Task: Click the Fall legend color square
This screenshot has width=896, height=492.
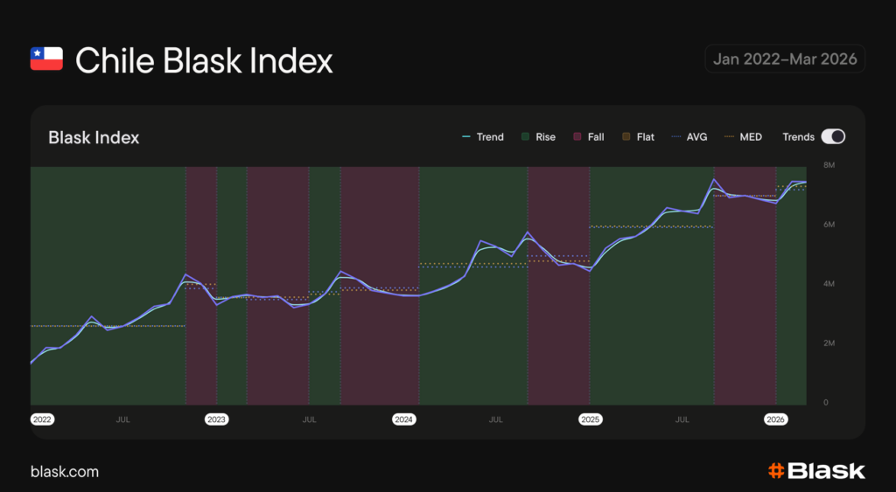Action: pos(577,137)
